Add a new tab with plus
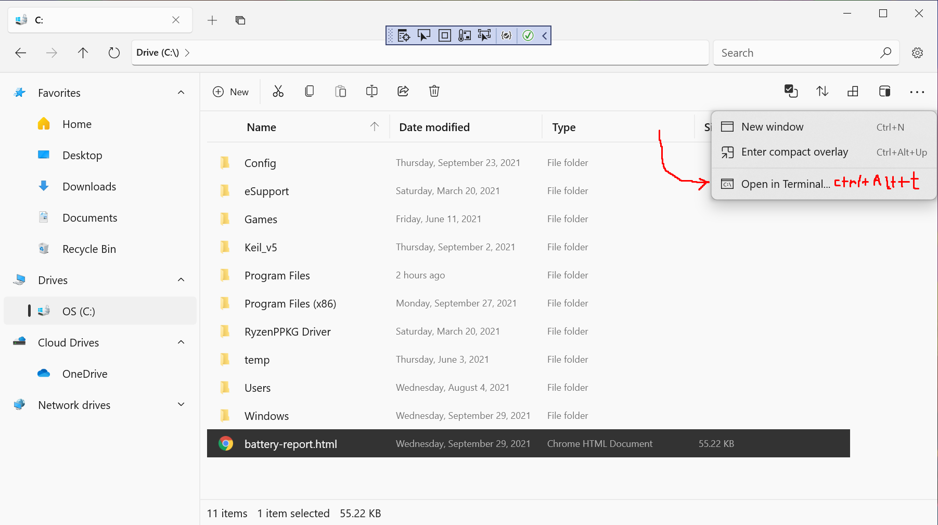938x525 pixels. (212, 20)
